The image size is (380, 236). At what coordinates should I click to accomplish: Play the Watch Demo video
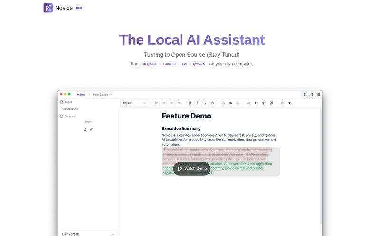(x=192, y=168)
